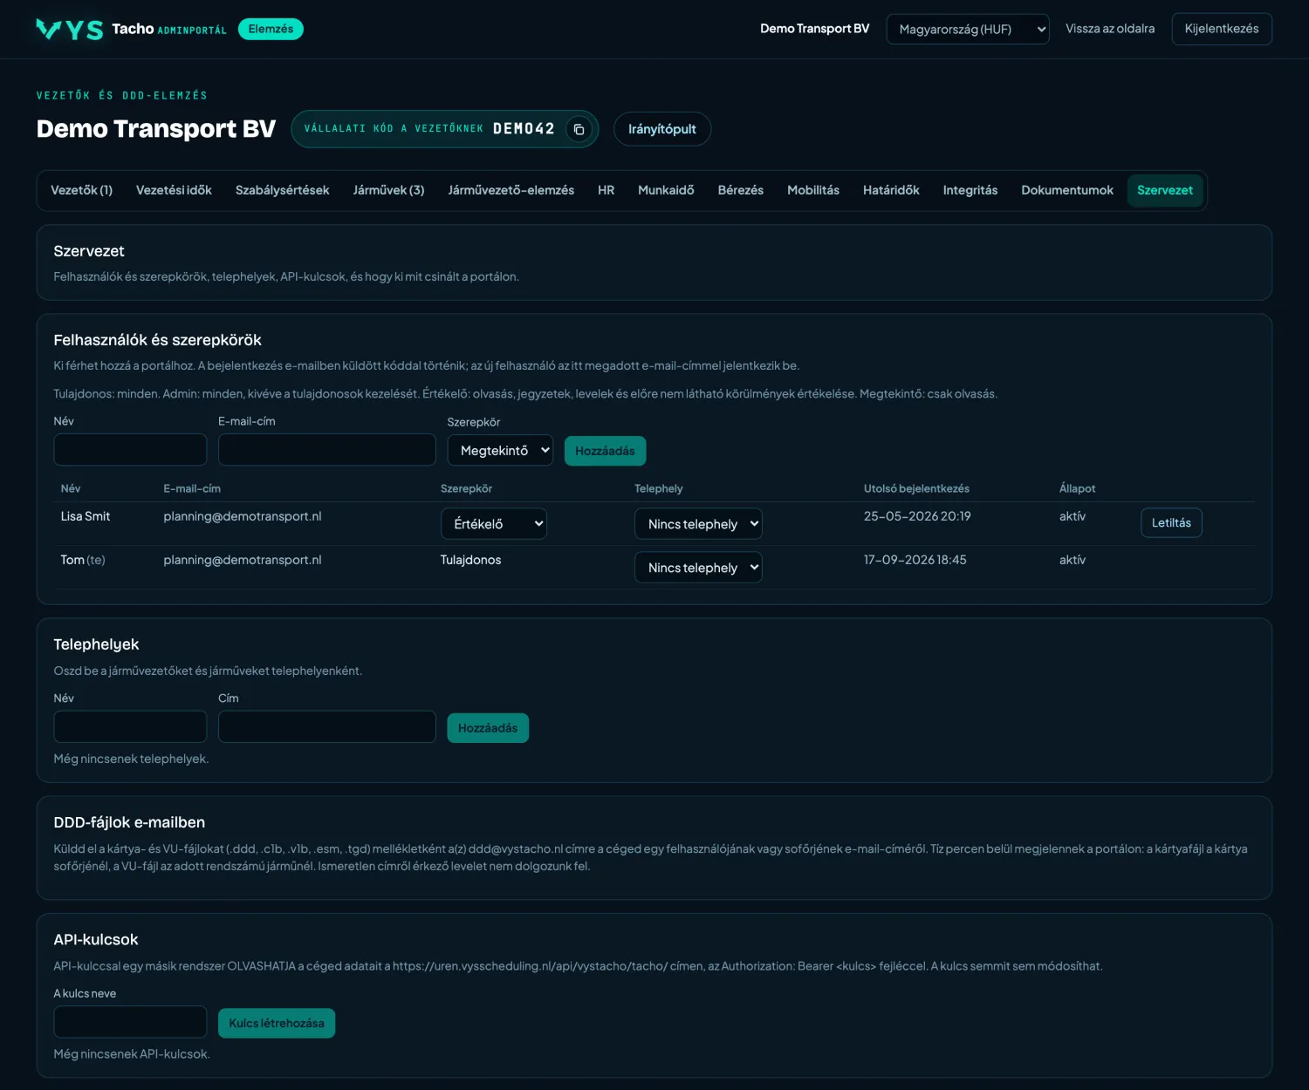Open the Járművezető-elemzés tab
This screenshot has height=1090, width=1309.
[x=511, y=190]
